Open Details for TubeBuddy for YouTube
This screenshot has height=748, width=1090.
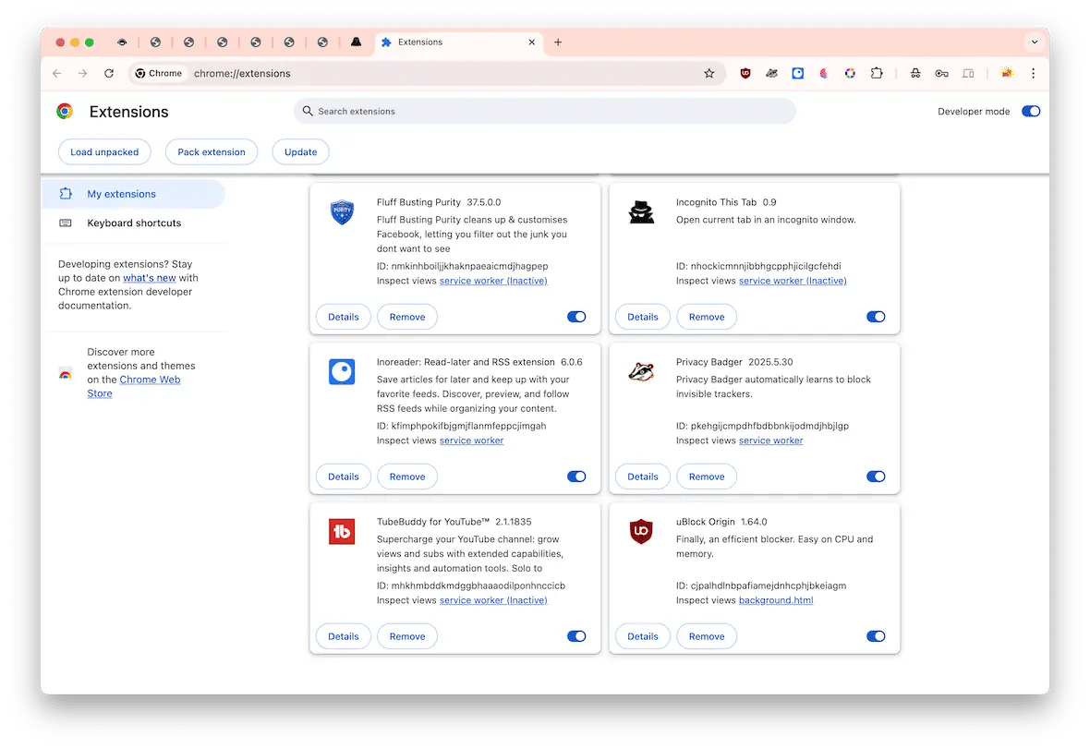click(344, 637)
